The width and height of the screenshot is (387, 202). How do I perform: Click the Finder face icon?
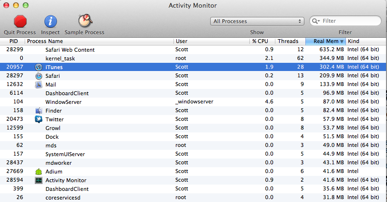click(39, 111)
